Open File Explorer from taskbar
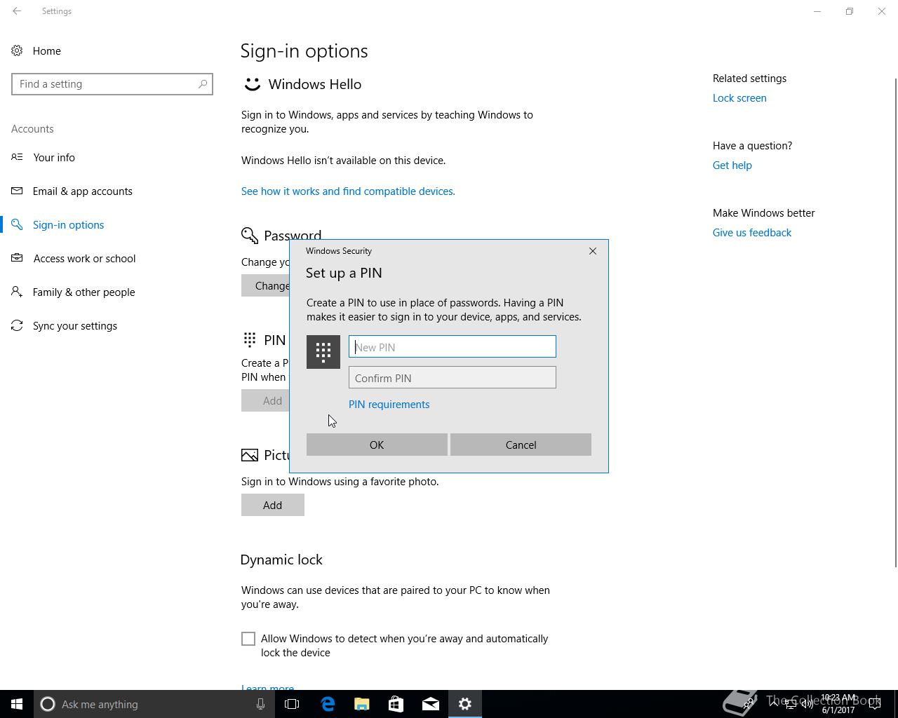The height and width of the screenshot is (718, 898). (x=362, y=704)
